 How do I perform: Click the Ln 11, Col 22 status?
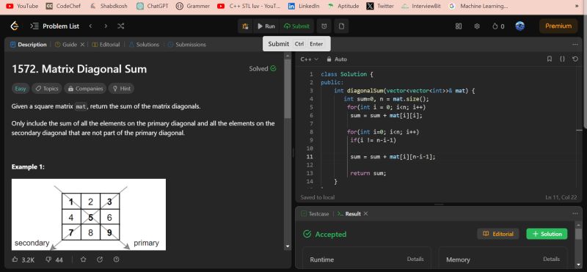coord(564,197)
